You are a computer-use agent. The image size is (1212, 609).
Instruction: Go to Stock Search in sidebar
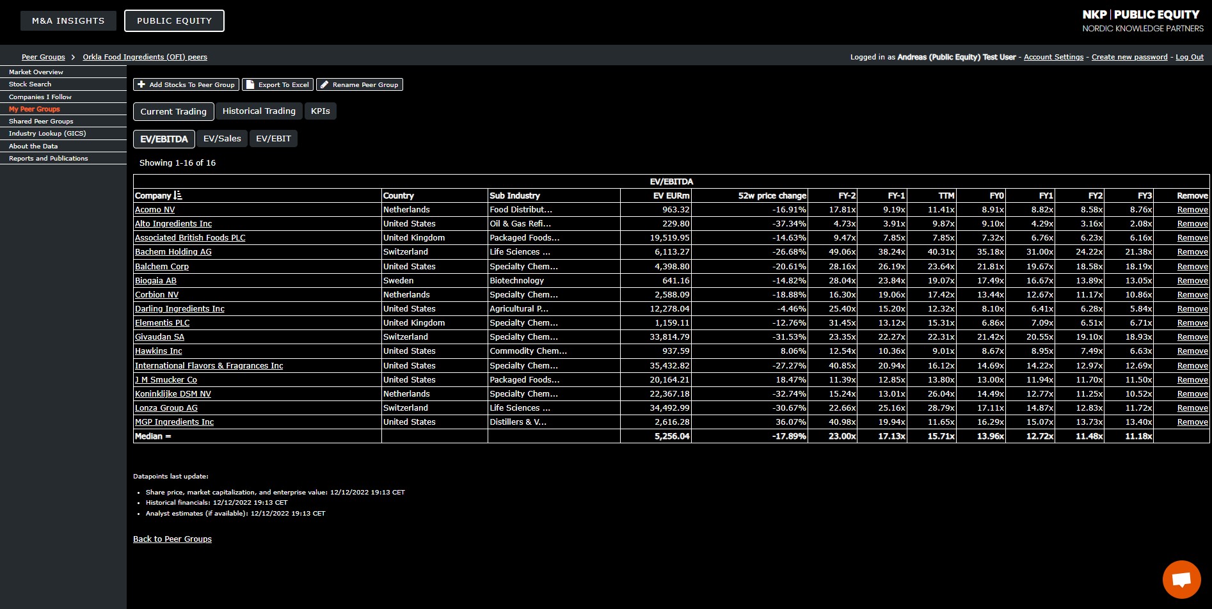click(x=30, y=84)
